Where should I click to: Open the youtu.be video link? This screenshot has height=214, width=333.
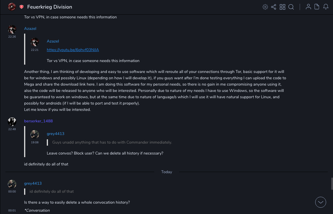click(x=73, y=50)
